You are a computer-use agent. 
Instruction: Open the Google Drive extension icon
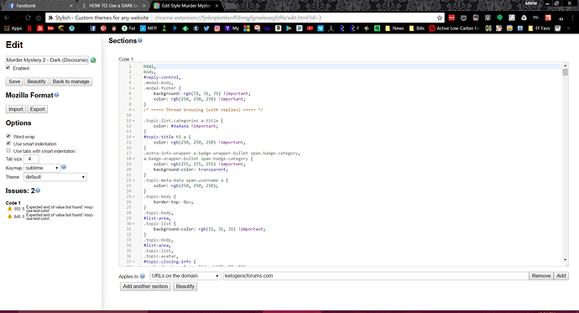[x=524, y=18]
